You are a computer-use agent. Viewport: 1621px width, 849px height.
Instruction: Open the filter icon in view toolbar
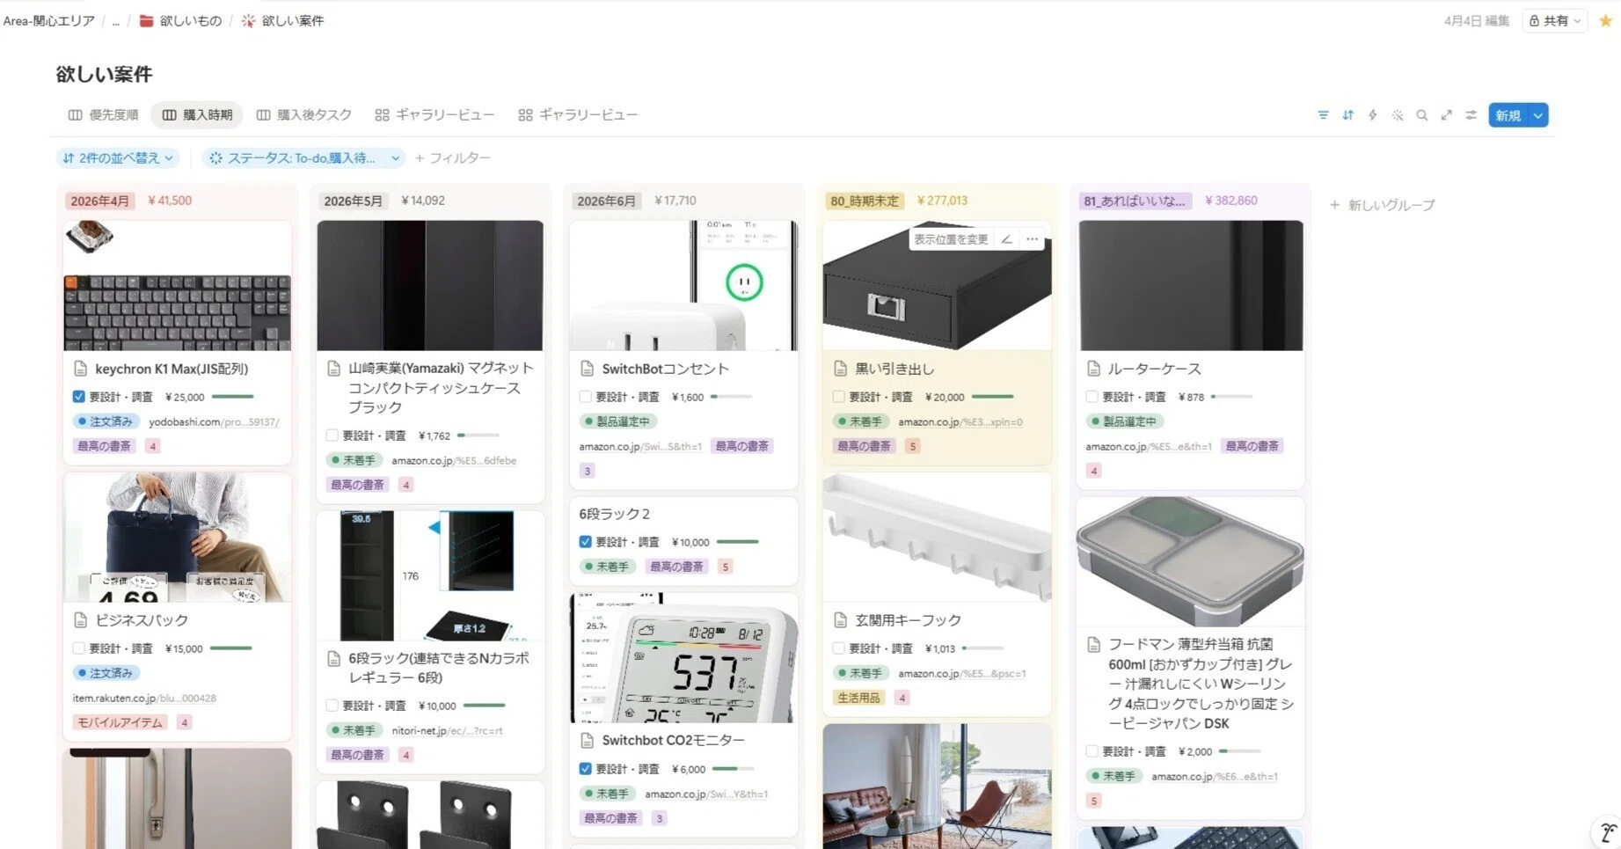pos(1323,115)
